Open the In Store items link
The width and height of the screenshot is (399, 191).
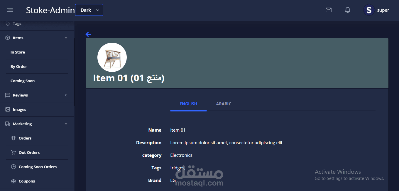click(x=18, y=52)
